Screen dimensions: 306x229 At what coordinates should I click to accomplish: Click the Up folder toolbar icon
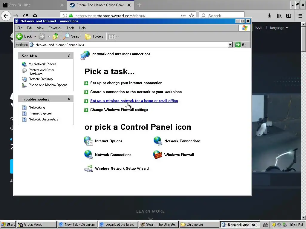pyautogui.click(x=56, y=36)
